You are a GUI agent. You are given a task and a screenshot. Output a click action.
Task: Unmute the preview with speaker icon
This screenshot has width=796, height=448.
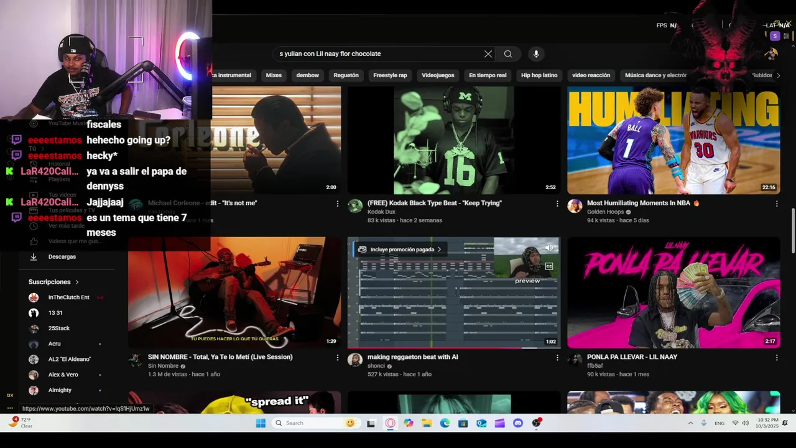(549, 248)
